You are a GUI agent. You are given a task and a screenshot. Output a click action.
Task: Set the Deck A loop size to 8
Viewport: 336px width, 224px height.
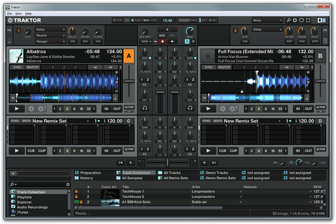74,109
